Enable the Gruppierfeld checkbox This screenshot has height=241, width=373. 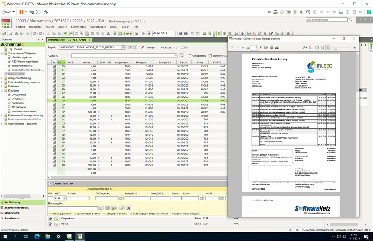190,56
